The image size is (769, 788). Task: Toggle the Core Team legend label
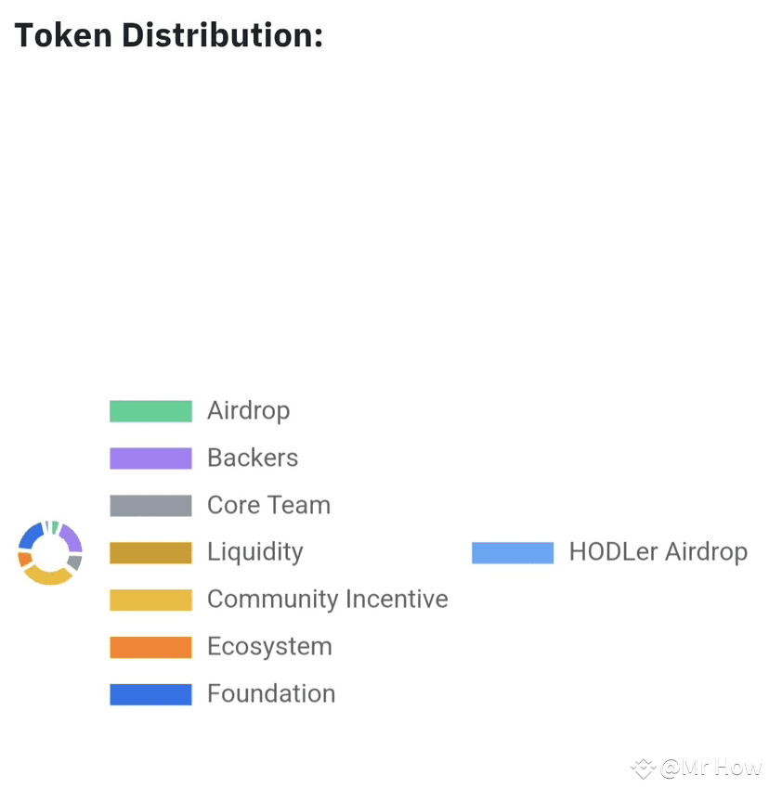268,505
